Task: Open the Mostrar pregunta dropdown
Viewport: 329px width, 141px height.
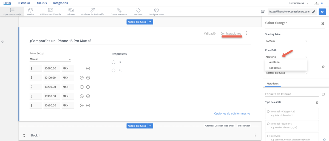Action: tap(286, 73)
